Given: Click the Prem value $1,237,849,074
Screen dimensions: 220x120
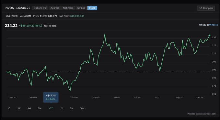Looking at the screenshot, I should pyautogui.click(x=49, y=16).
